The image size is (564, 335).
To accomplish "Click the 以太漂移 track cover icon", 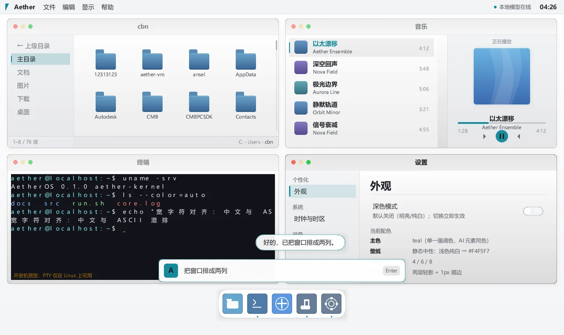I will pyautogui.click(x=301, y=47).
